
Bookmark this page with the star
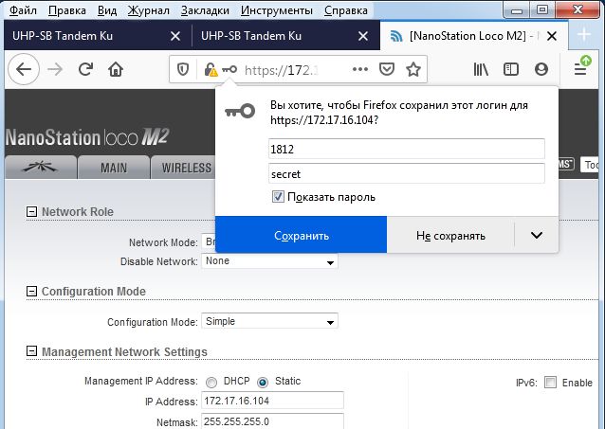tap(413, 69)
